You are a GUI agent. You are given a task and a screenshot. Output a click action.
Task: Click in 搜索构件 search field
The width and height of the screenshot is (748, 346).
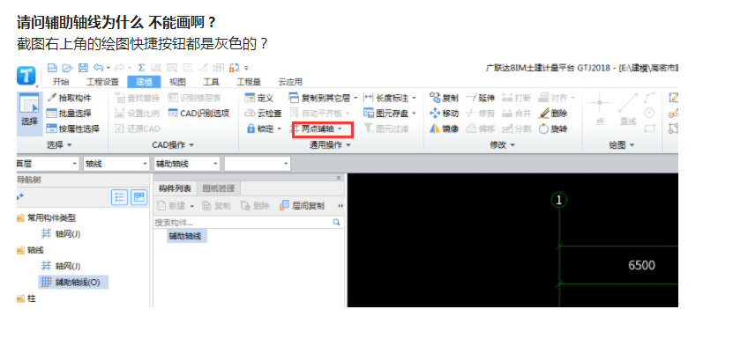249,222
